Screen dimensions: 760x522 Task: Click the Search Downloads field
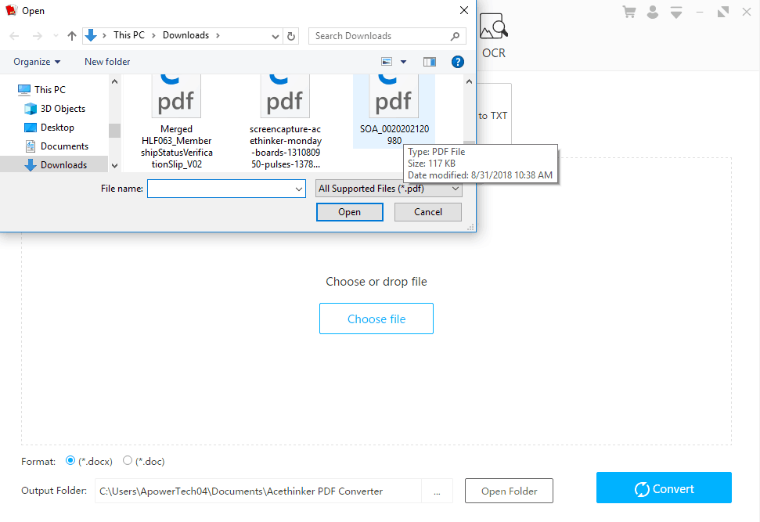point(380,36)
